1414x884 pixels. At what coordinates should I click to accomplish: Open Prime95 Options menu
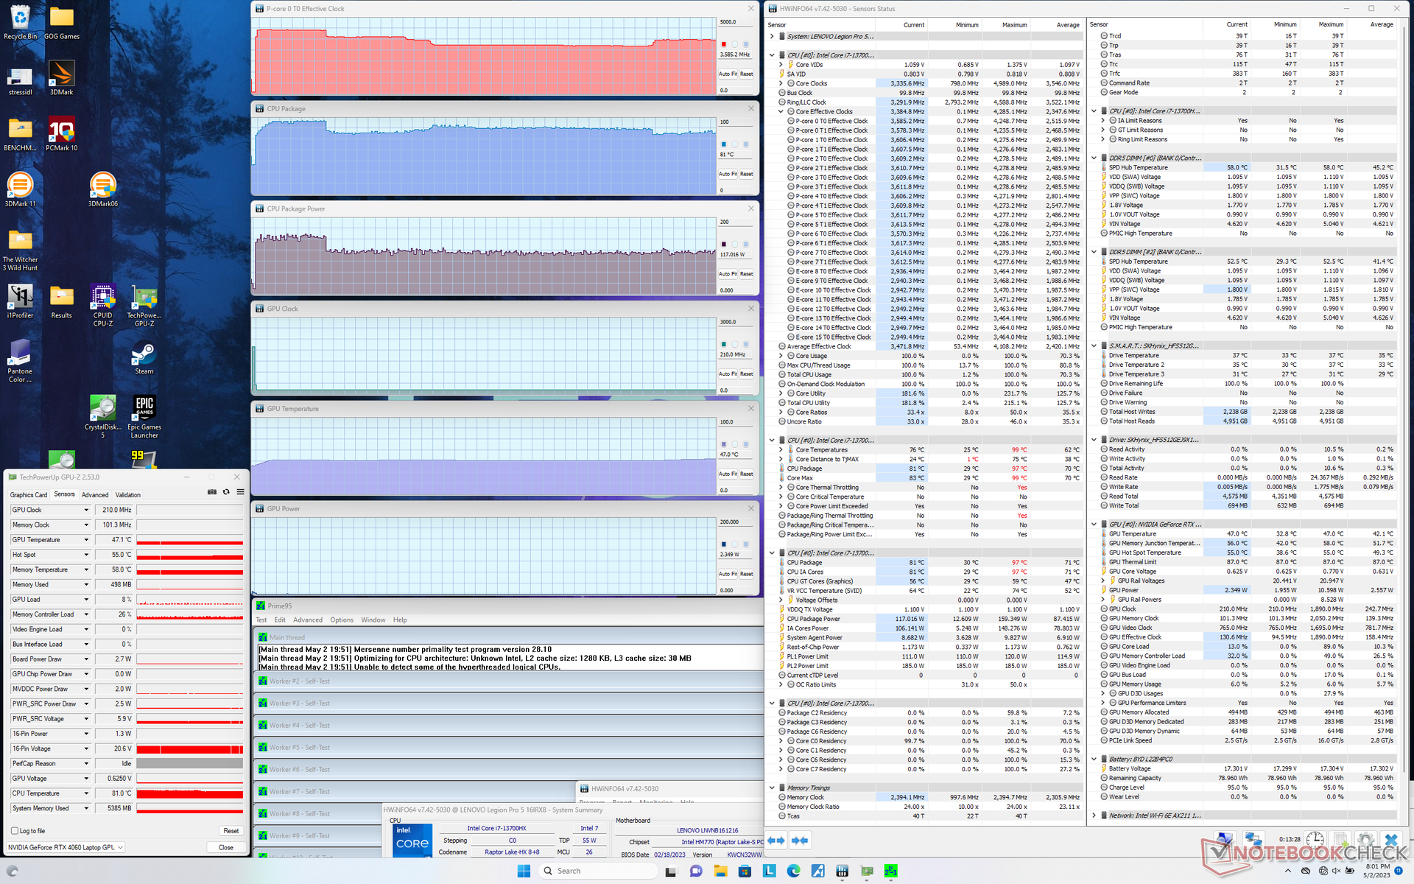[341, 620]
